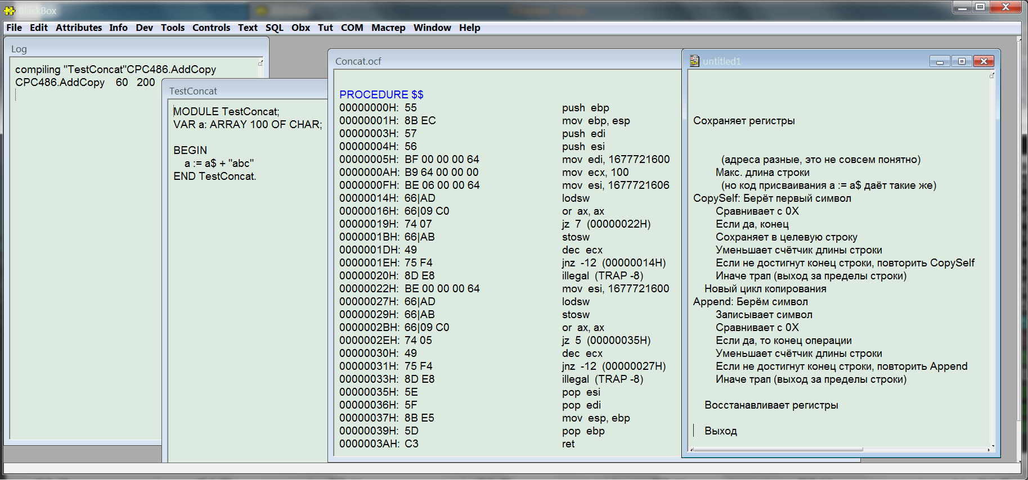Click the right scroll arrow in untitled1
The width and height of the screenshot is (1028, 480).
[989, 449]
